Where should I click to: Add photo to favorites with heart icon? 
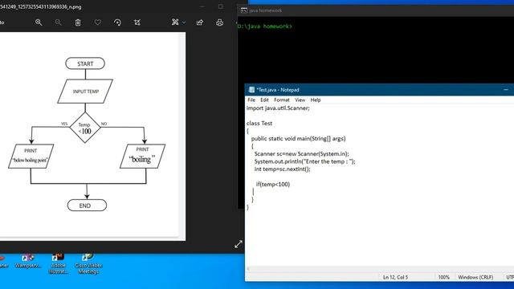pyautogui.click(x=98, y=22)
